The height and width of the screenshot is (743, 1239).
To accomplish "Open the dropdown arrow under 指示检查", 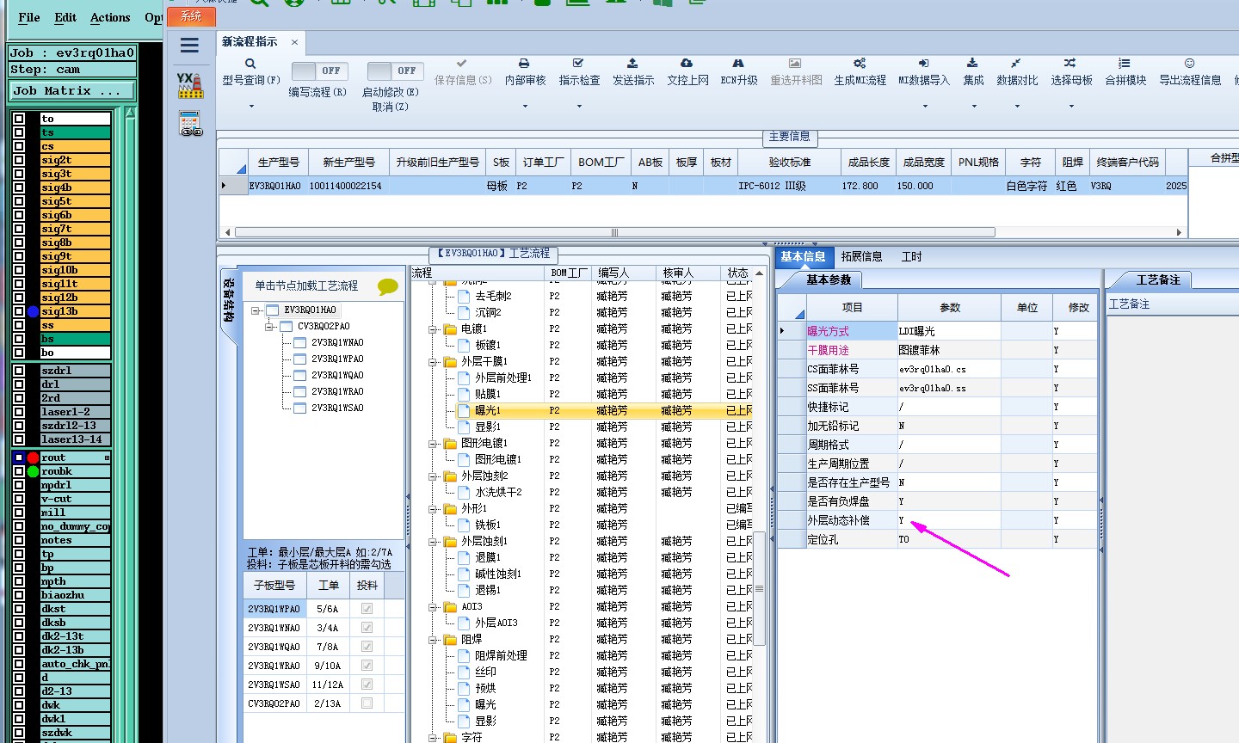I will (579, 107).
